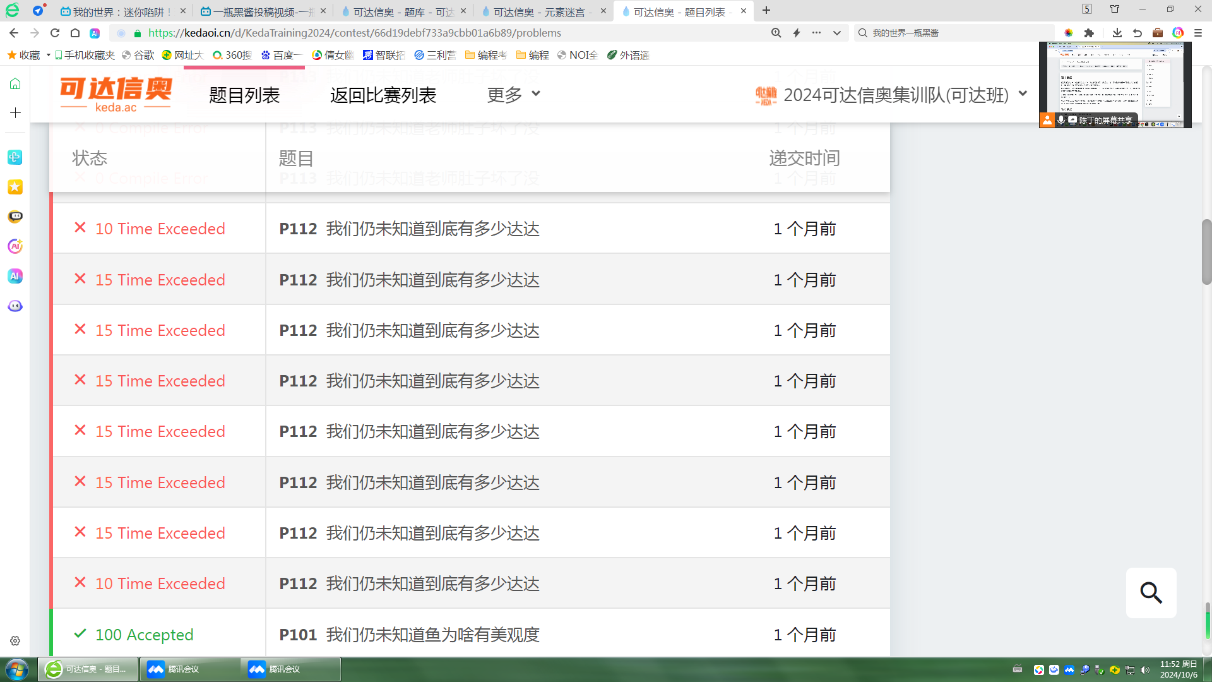Viewport: 1212px width, 682px height.
Task: Open the 题目列表 navigation item
Action: coord(244,95)
